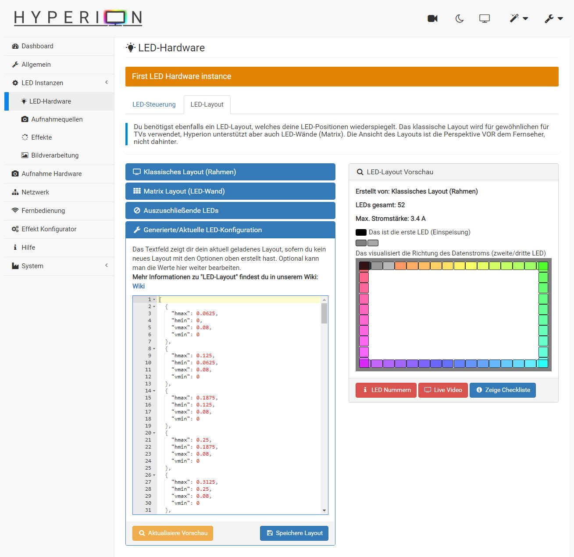The image size is (574, 557).
Task: Click Speichere Layout button
Action: coord(294,533)
